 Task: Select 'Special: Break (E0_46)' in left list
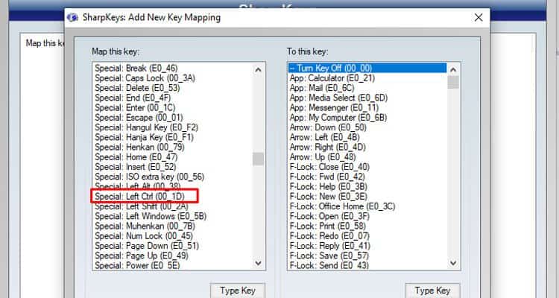136,68
